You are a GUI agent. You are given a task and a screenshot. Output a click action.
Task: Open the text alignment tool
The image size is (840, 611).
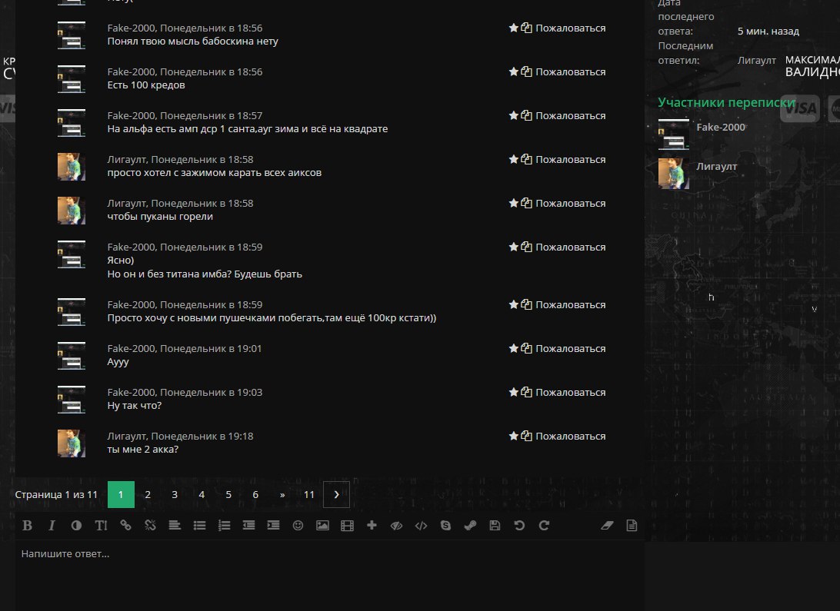[x=175, y=526]
